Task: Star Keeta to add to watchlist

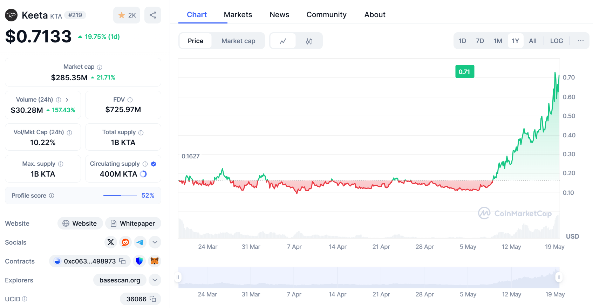Action: coord(127,15)
